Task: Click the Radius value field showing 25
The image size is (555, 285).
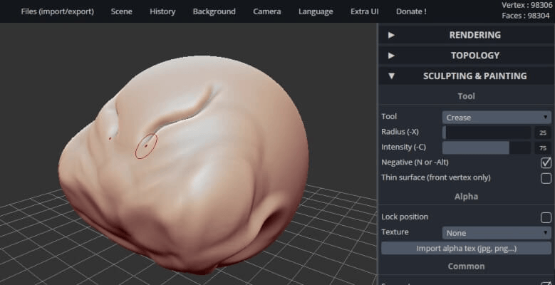Action: click(543, 133)
